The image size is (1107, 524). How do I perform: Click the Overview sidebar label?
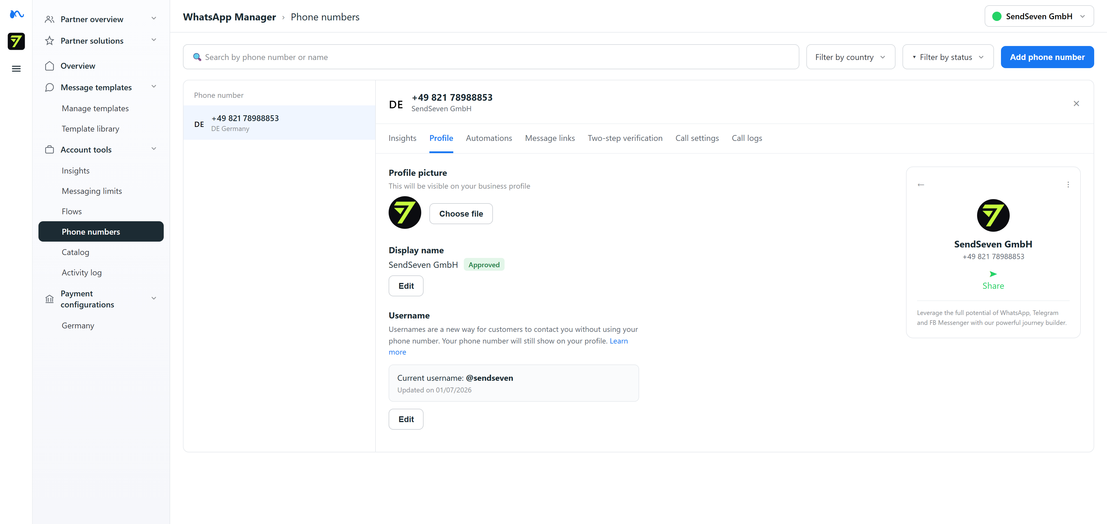coord(78,66)
